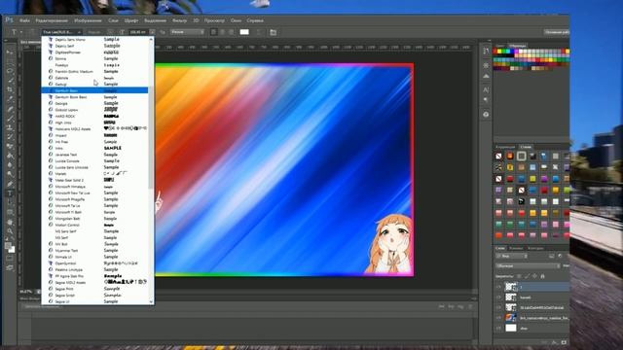Click the font size input field
The image size is (623, 350).
click(x=138, y=32)
